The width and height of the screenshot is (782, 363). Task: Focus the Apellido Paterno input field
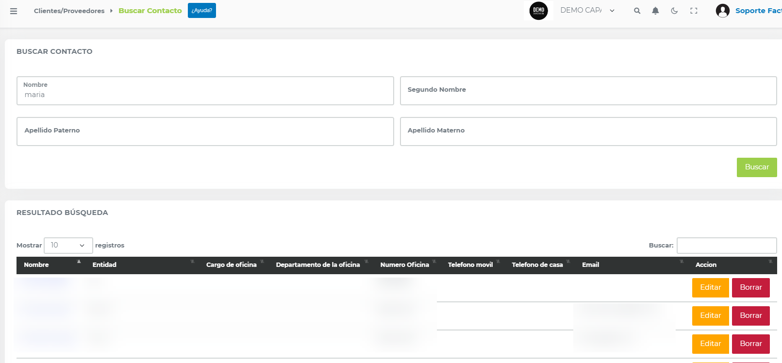click(x=205, y=132)
